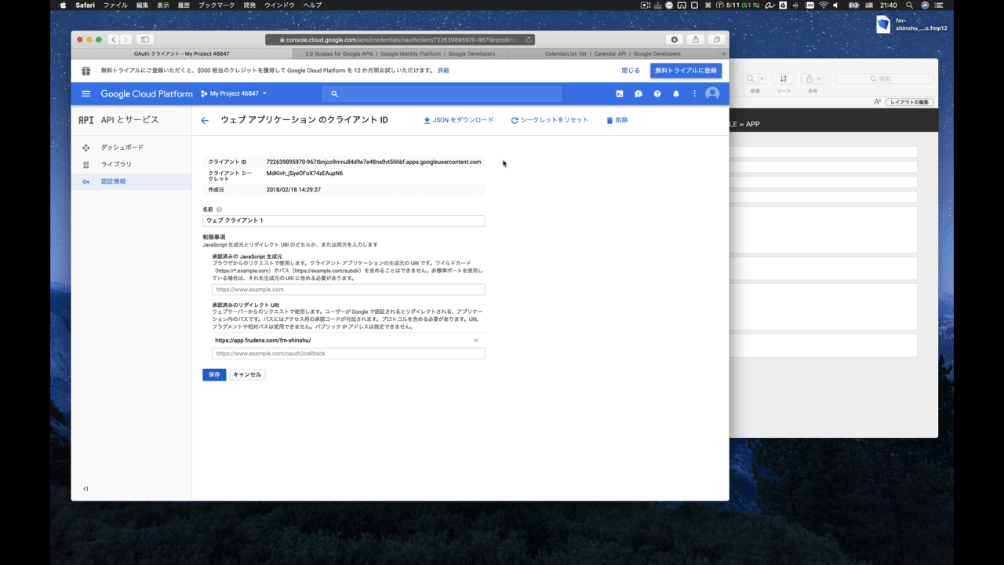
Task: Open the 共有 share dropdown in background window
Action: [812, 78]
